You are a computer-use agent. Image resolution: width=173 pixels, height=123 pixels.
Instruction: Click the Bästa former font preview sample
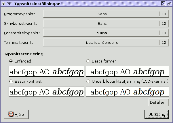click(x=127, y=71)
